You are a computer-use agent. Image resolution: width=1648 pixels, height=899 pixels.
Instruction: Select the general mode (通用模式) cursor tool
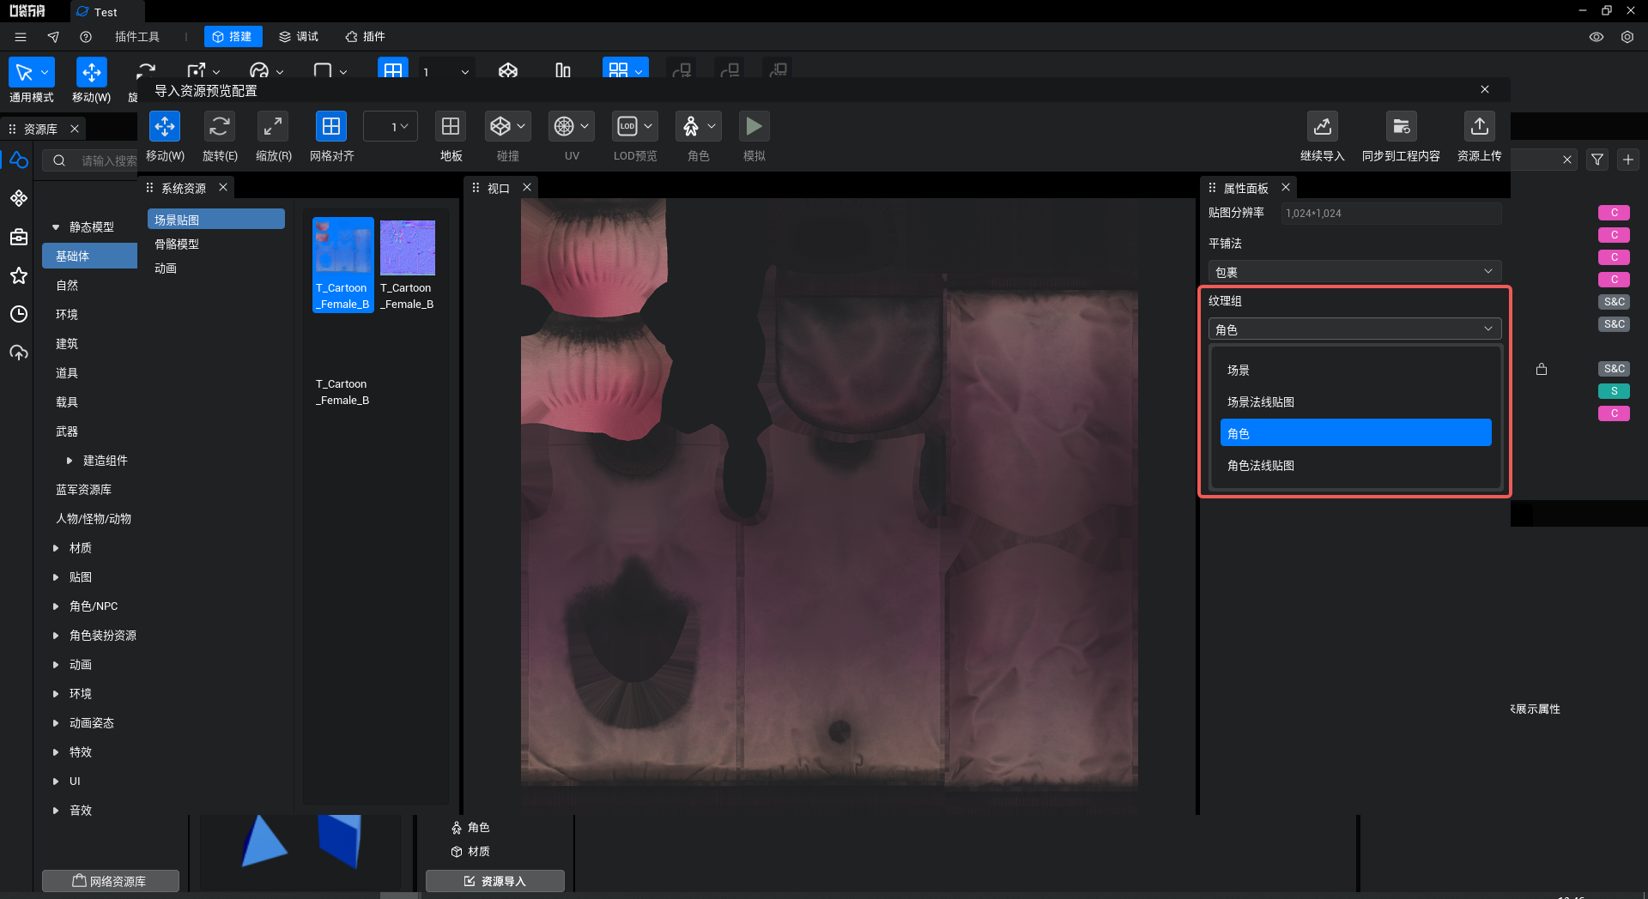[x=31, y=73]
